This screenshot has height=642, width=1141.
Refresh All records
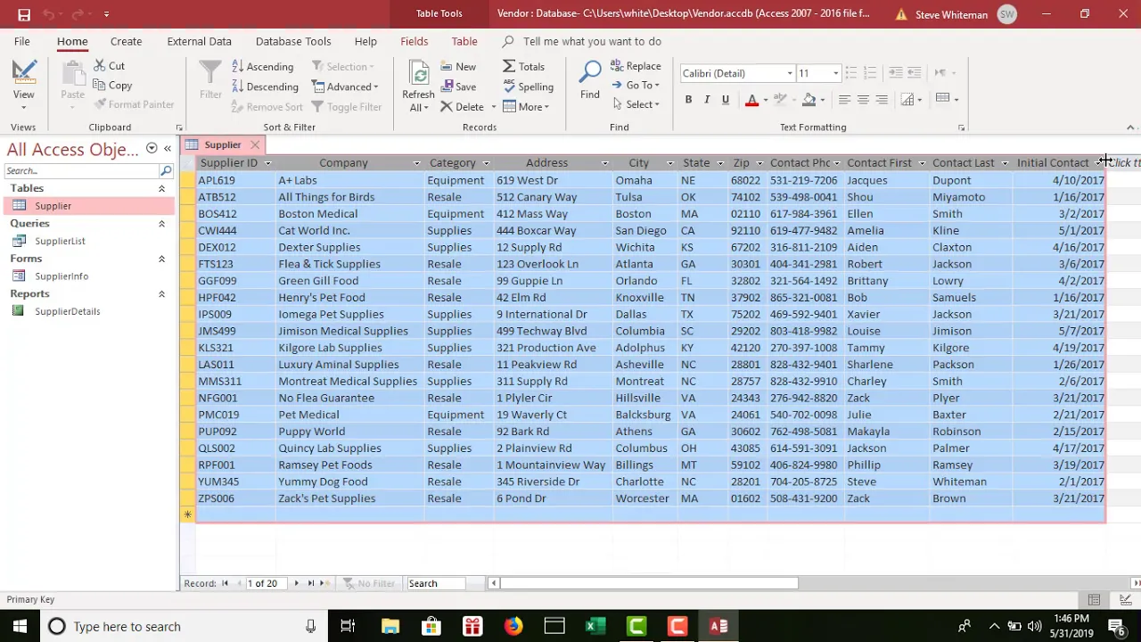click(418, 86)
